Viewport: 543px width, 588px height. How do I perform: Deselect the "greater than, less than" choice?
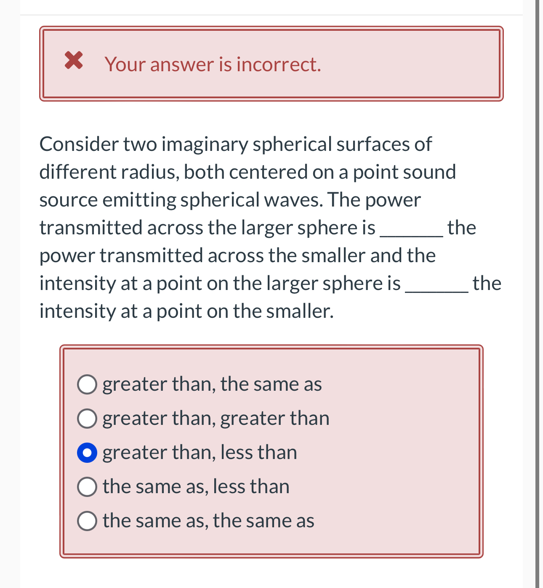click(87, 452)
